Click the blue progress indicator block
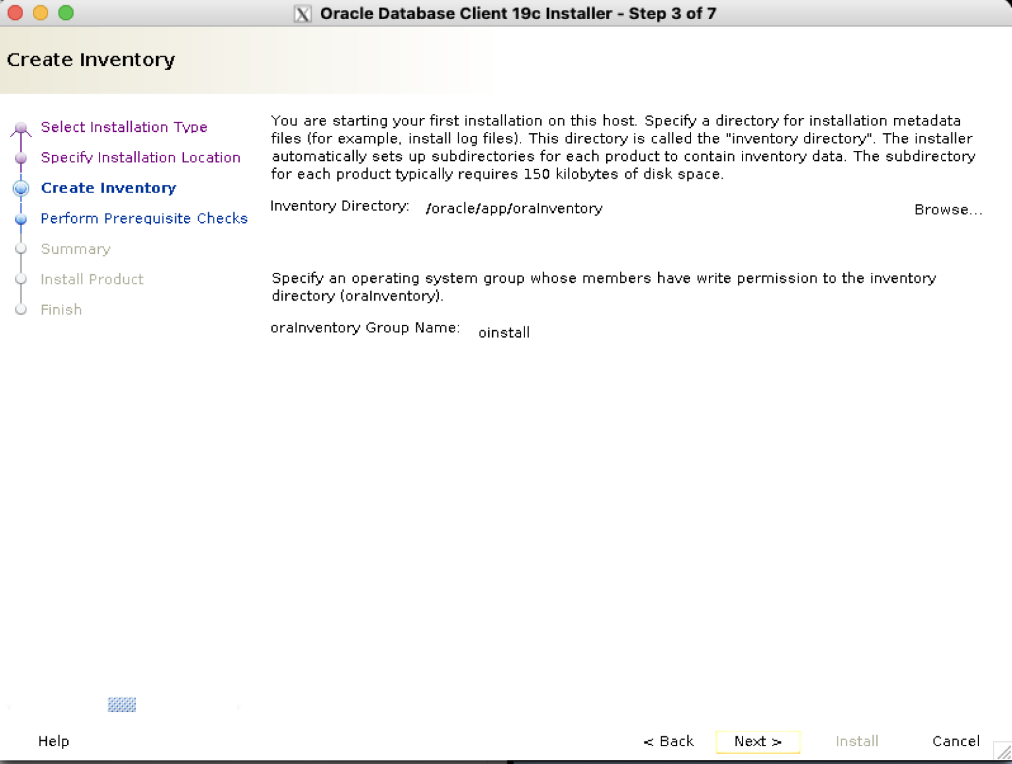This screenshot has width=1012, height=764. (122, 705)
